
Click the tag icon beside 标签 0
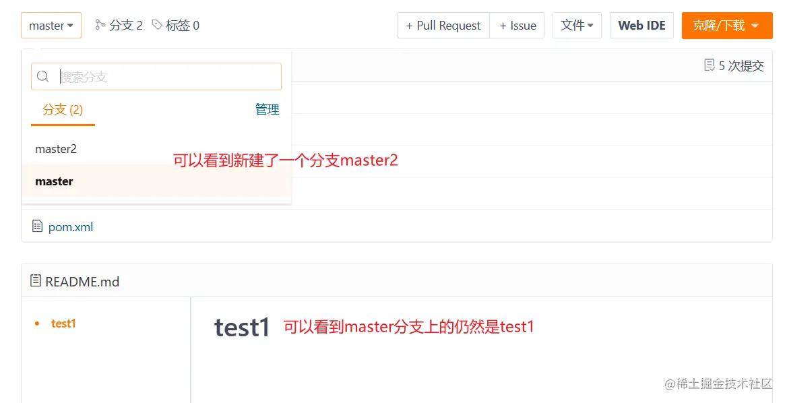(157, 25)
